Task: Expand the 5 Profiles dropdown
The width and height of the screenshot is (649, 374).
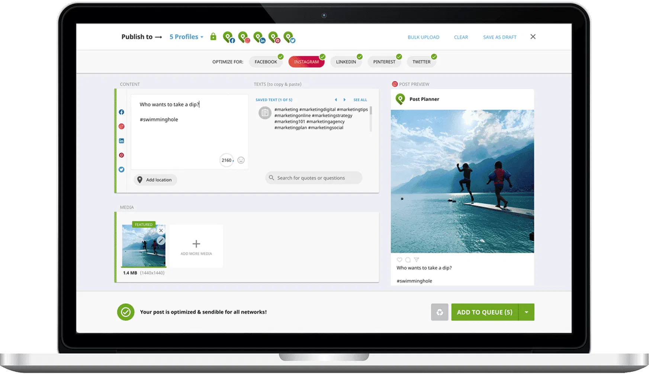Action: click(186, 37)
